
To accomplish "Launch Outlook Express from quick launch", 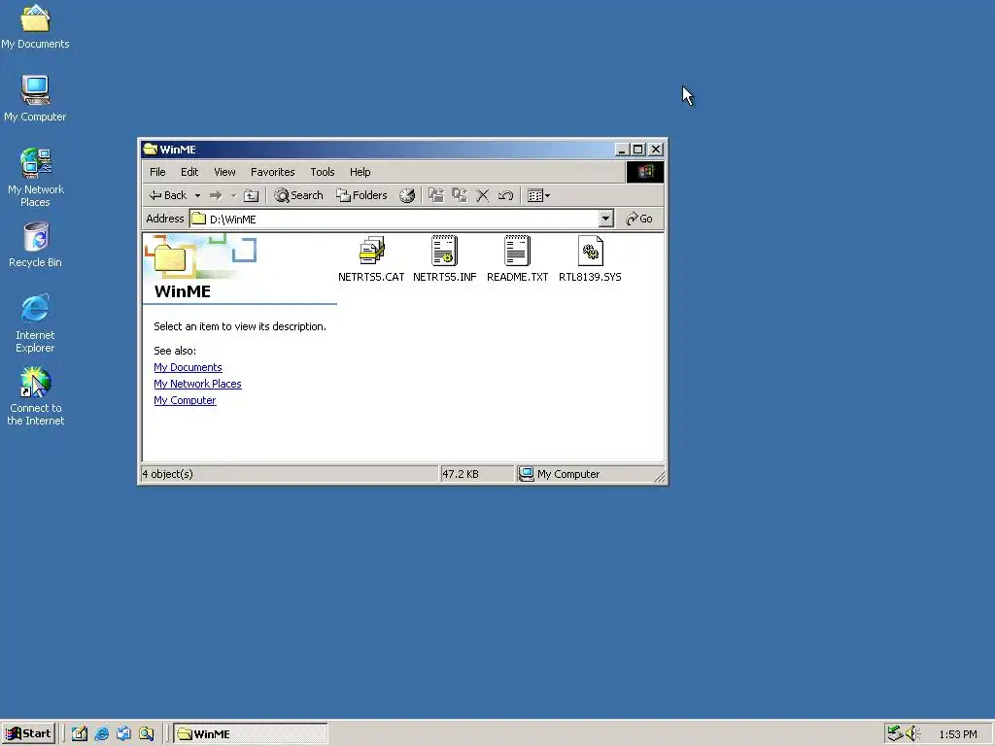I will point(123,734).
